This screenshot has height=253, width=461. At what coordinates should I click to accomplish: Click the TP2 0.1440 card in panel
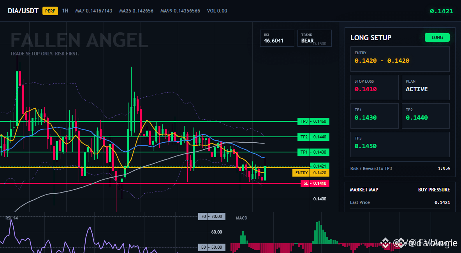point(426,116)
